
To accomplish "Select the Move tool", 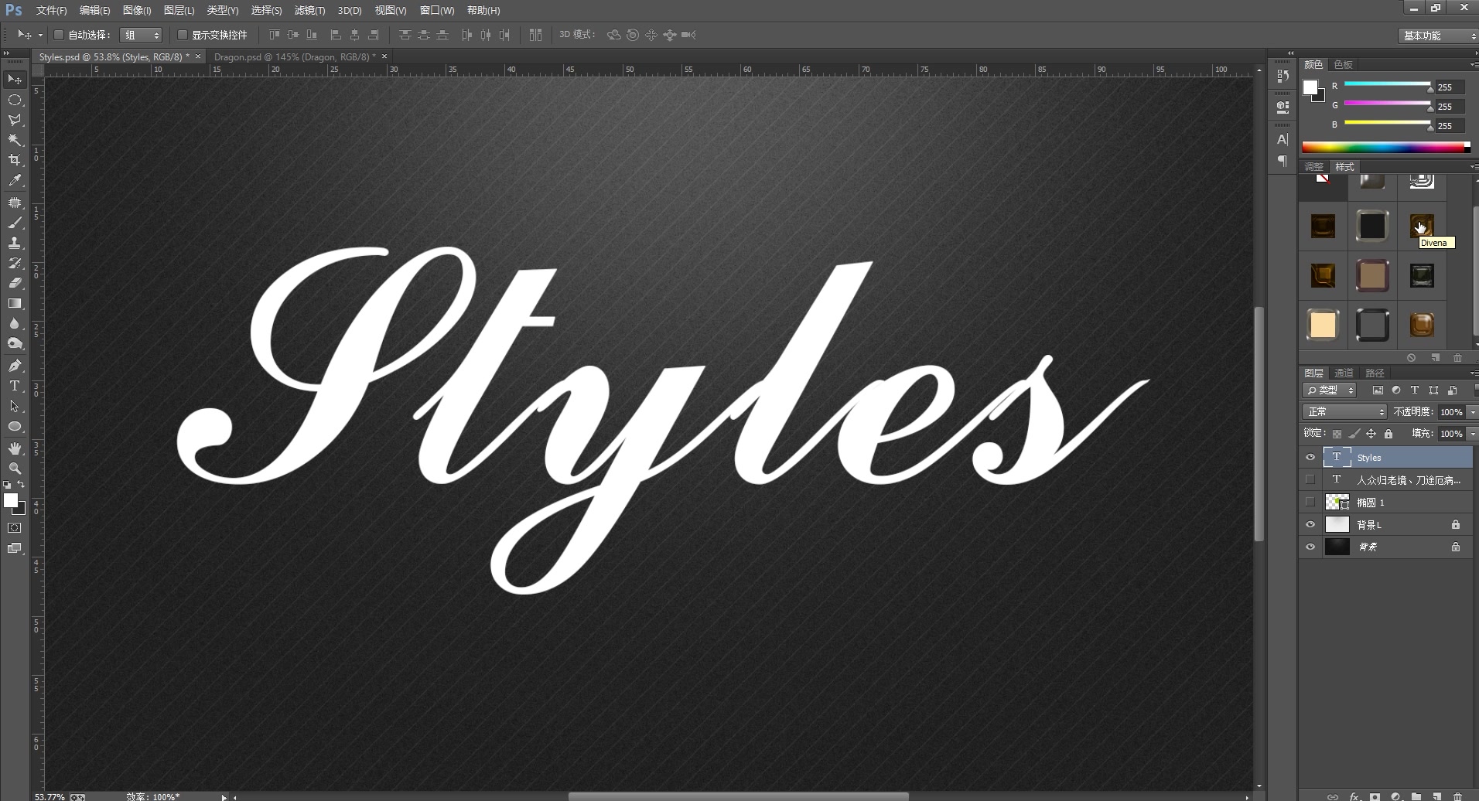I will click(14, 79).
